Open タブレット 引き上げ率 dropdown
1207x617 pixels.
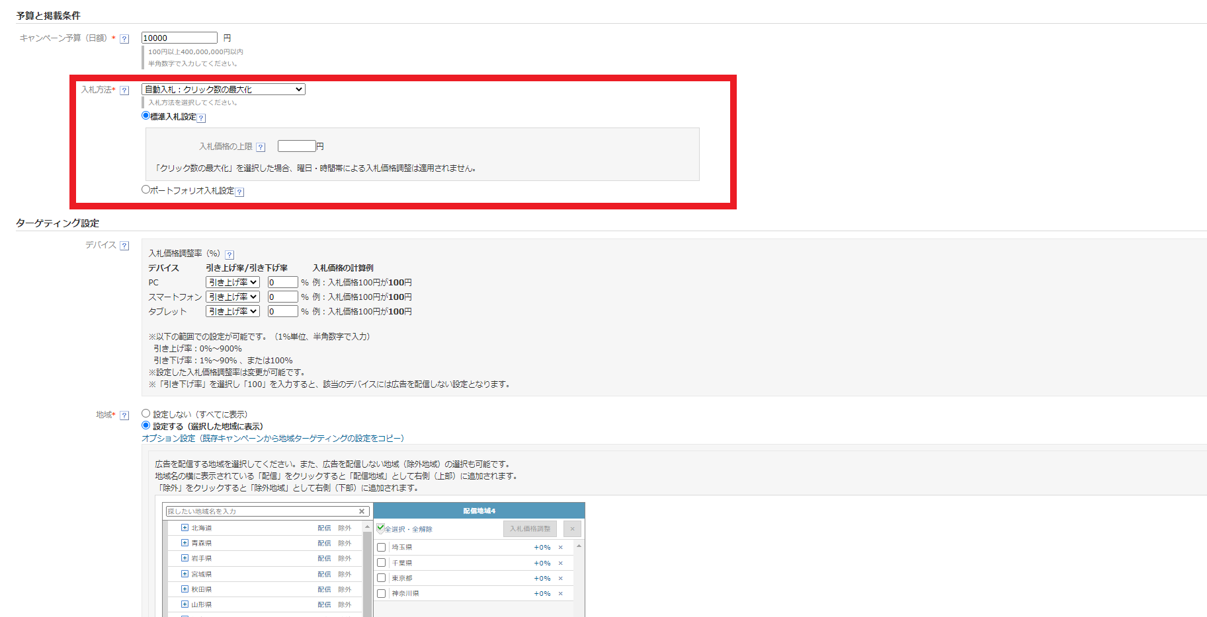[233, 312]
